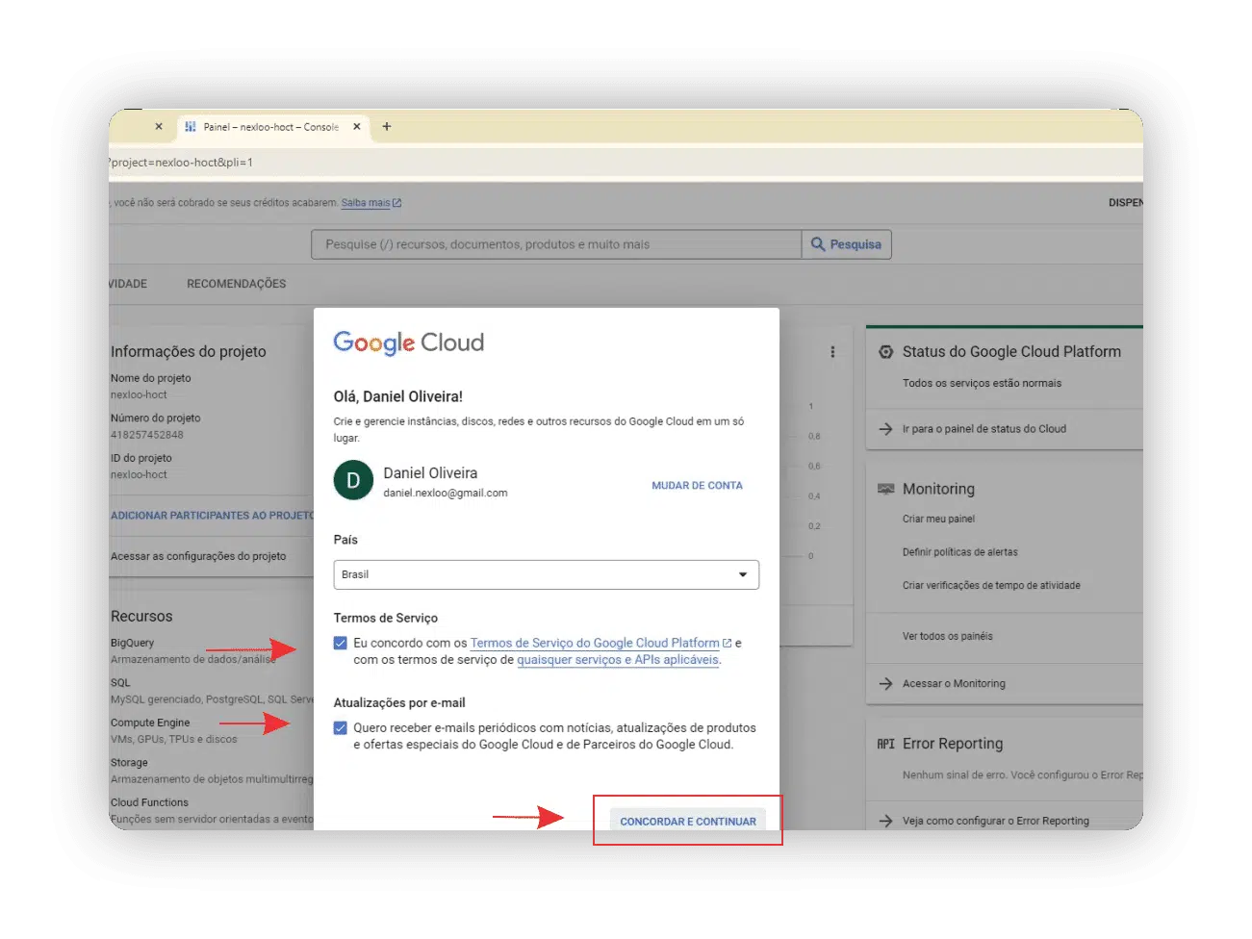Click the browser address bar URL
The image size is (1252, 939).
181,163
